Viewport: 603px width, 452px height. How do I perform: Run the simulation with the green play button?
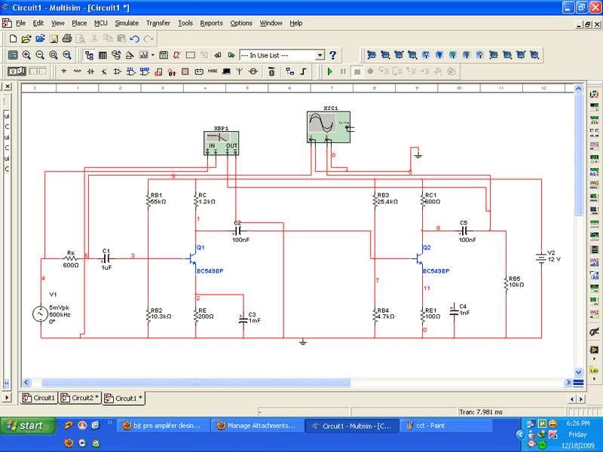coord(329,72)
